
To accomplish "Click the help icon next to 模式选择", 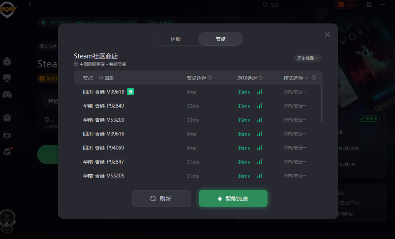I will click(x=314, y=78).
